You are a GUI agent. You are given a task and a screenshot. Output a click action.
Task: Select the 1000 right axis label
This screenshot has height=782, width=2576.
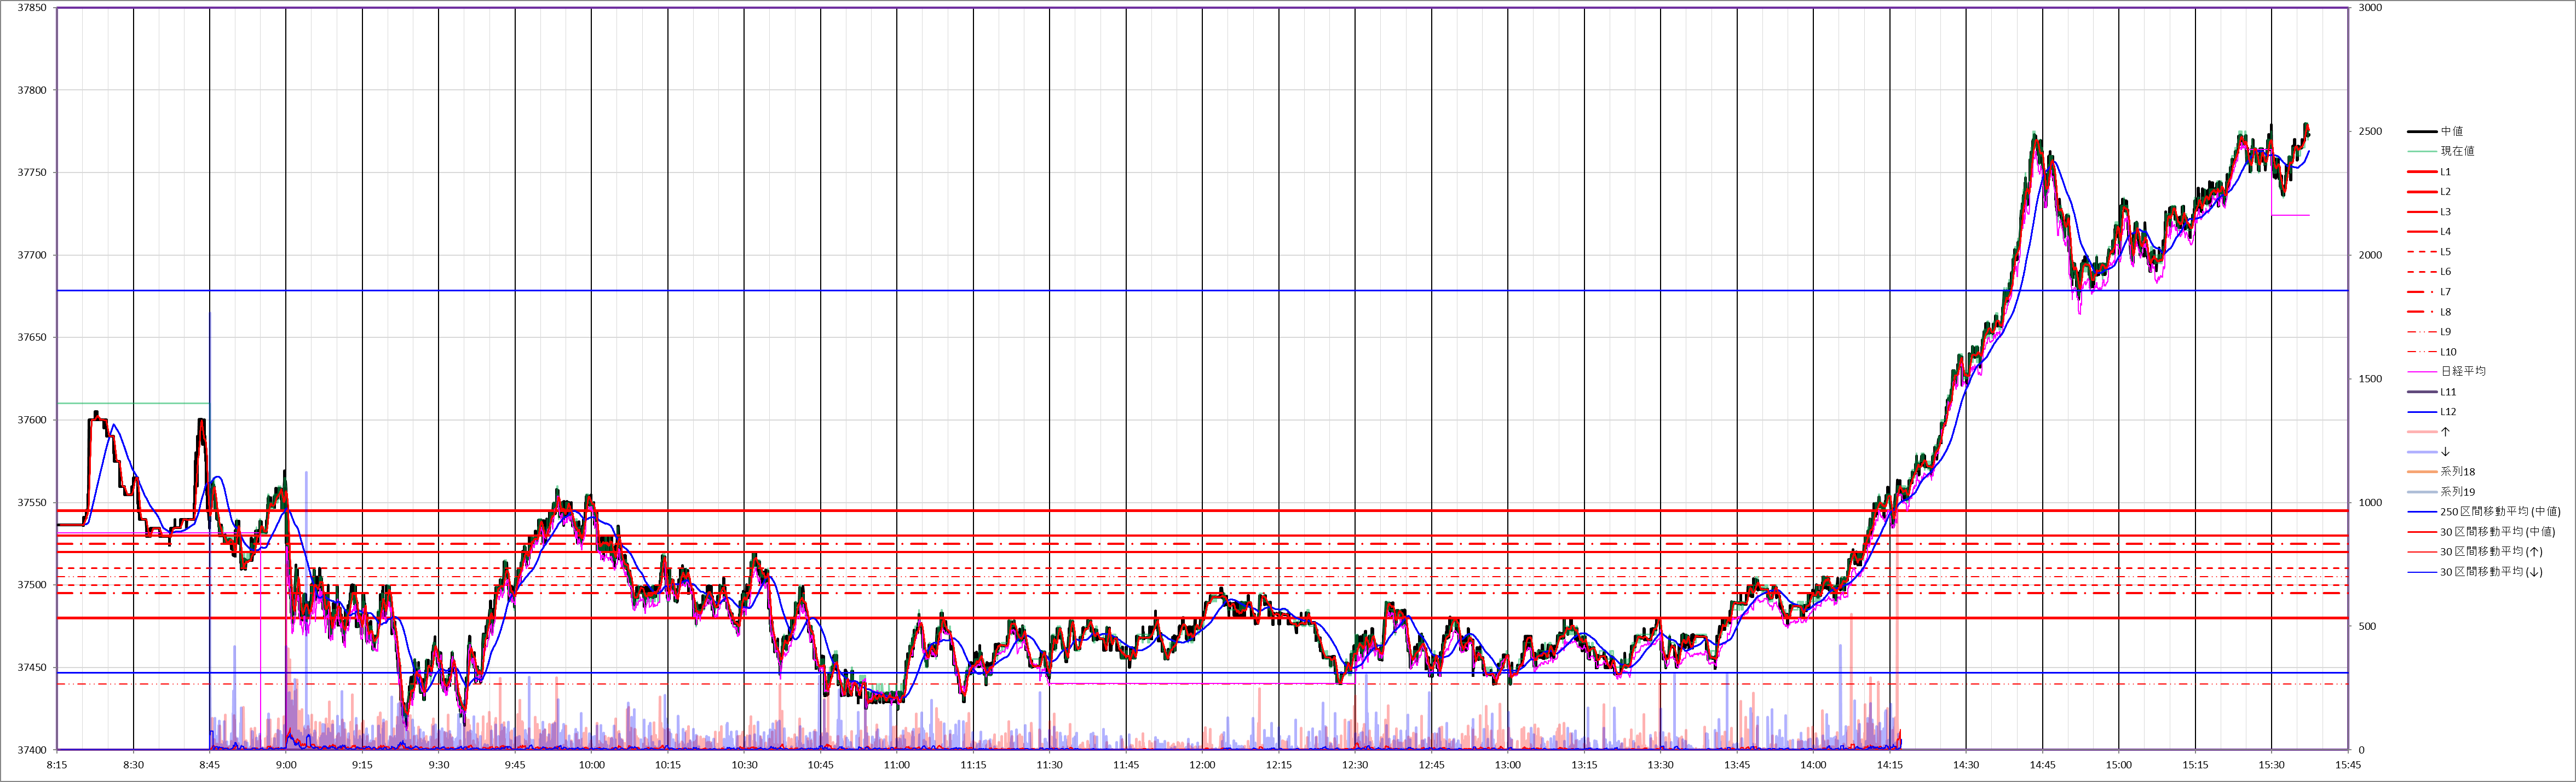pyautogui.click(x=2370, y=503)
